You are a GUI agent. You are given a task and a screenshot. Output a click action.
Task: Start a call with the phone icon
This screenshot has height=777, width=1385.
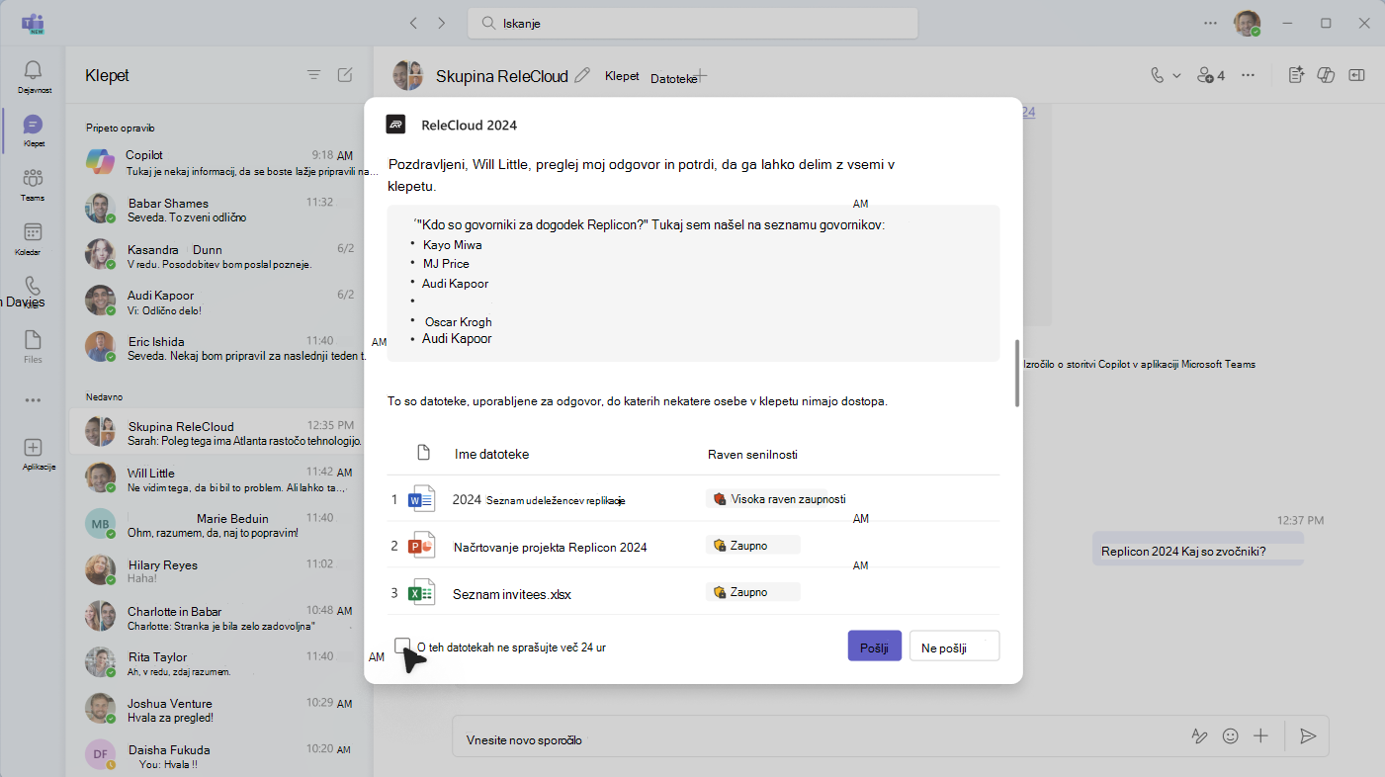pyautogui.click(x=1156, y=75)
